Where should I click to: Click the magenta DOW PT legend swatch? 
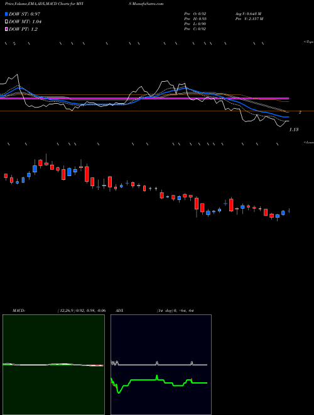pos(7,29)
